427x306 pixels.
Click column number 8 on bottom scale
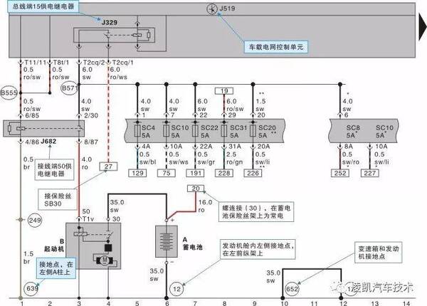click(x=224, y=303)
